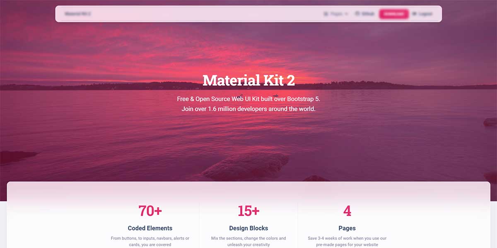Viewport: 497px width, 248px height.
Task: Select the Logout text link
Action: (x=425, y=14)
